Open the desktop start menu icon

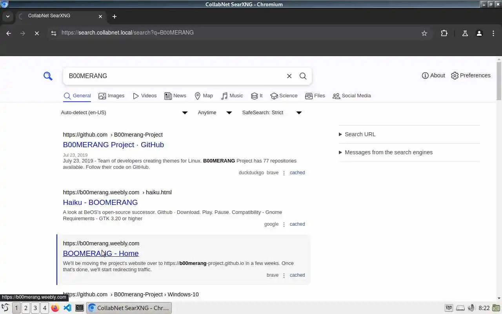pyautogui.click(x=5, y=308)
